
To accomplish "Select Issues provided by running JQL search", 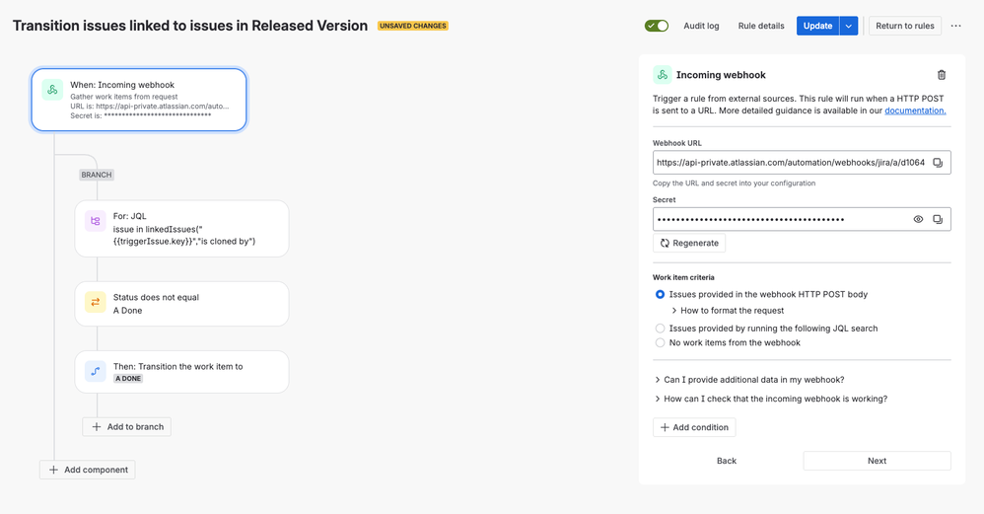I will (x=660, y=329).
